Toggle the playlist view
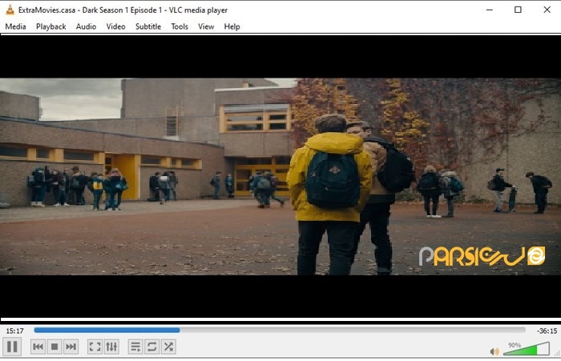The height and width of the screenshot is (361, 561). coord(135,347)
